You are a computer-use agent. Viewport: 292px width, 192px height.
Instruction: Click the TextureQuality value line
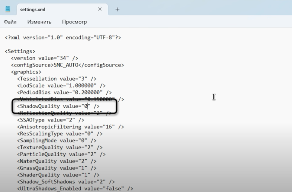pyautogui.click(x=60, y=148)
